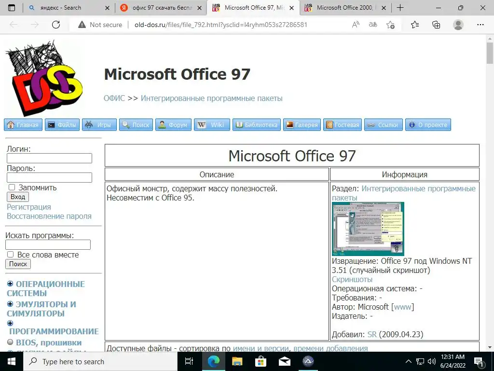The height and width of the screenshot is (371, 494).
Task: Click the Вход login button
Action: tap(18, 197)
